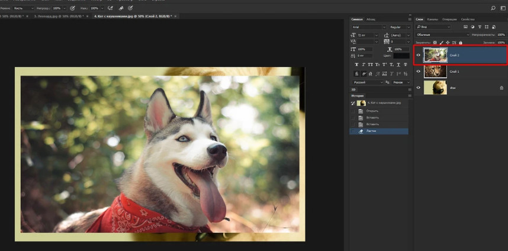The image size is (508, 251).
Task: Switch to the Каналы tab
Action: [x=433, y=19]
